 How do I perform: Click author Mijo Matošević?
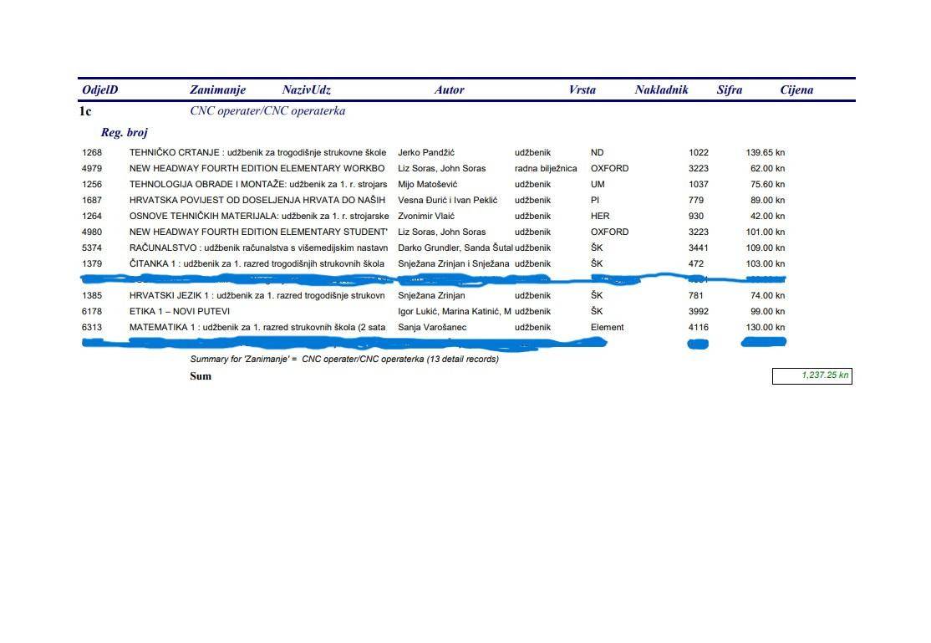[428, 185]
